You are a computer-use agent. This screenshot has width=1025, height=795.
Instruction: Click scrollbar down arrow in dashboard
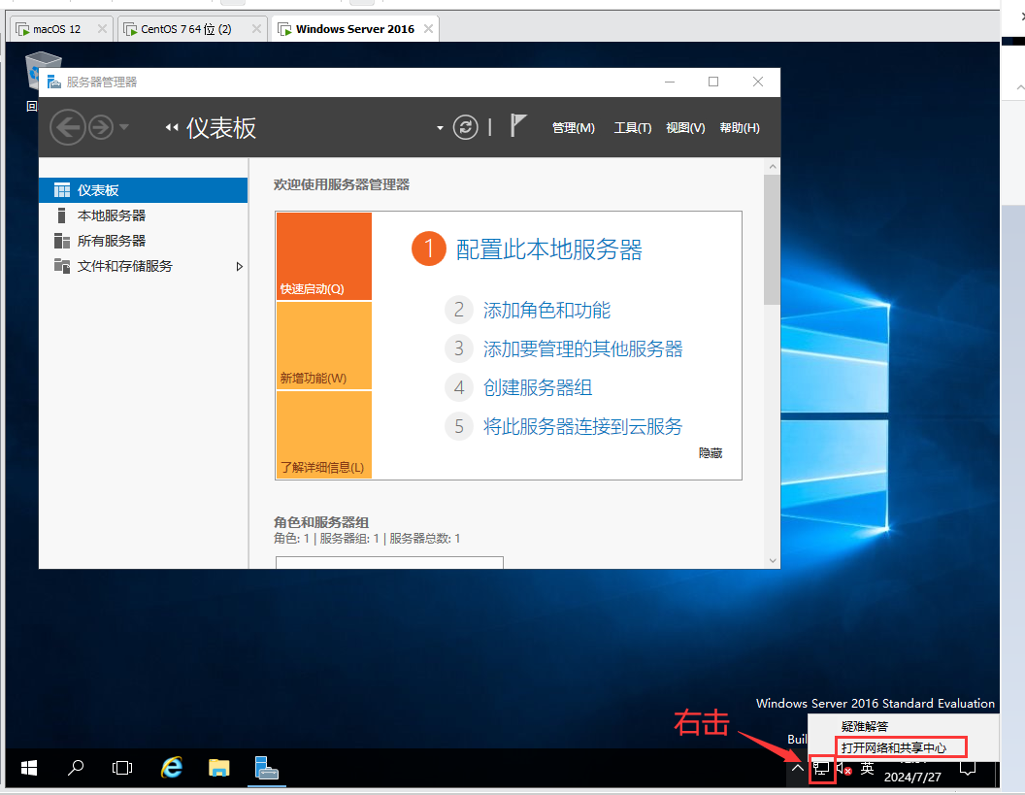click(x=772, y=560)
